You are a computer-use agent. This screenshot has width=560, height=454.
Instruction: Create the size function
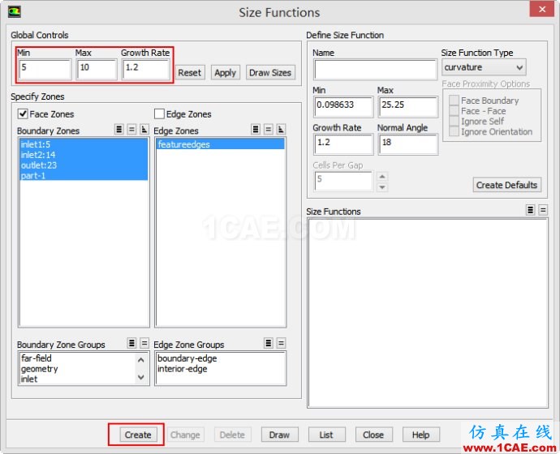coord(138,435)
